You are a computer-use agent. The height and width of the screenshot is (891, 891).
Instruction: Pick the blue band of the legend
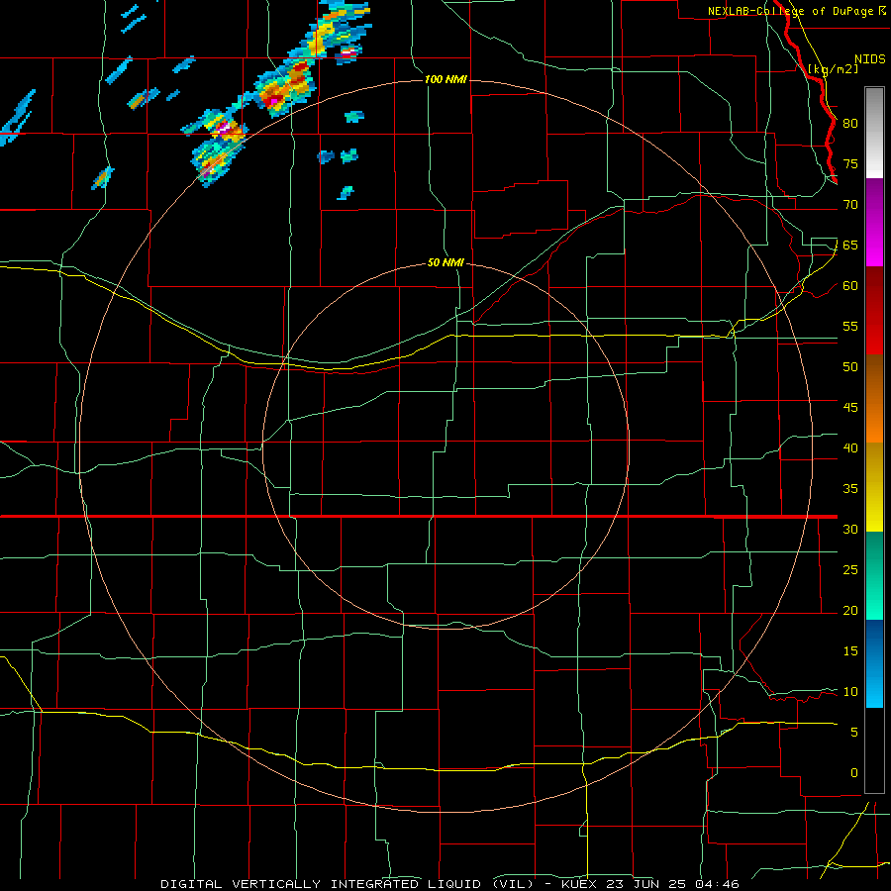(874, 663)
